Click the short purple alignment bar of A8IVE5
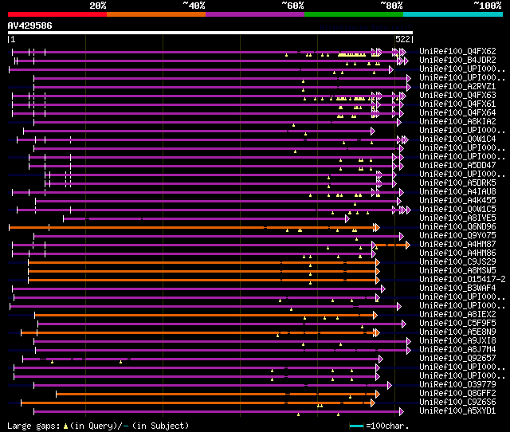This screenshot has height=432, width=510. pyautogui.click(x=206, y=218)
